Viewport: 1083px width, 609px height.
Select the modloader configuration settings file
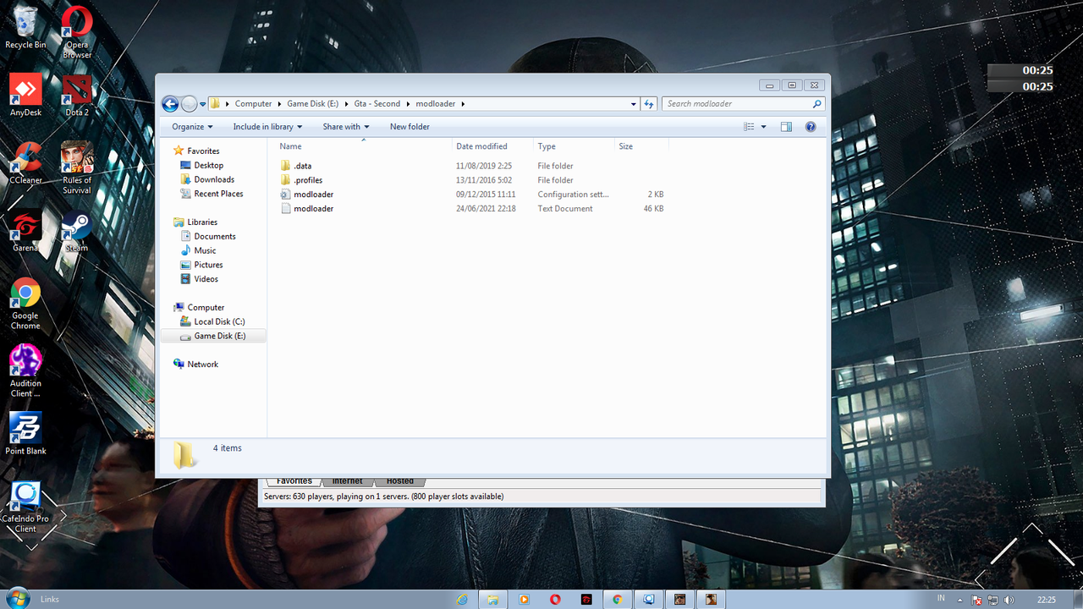click(x=313, y=195)
